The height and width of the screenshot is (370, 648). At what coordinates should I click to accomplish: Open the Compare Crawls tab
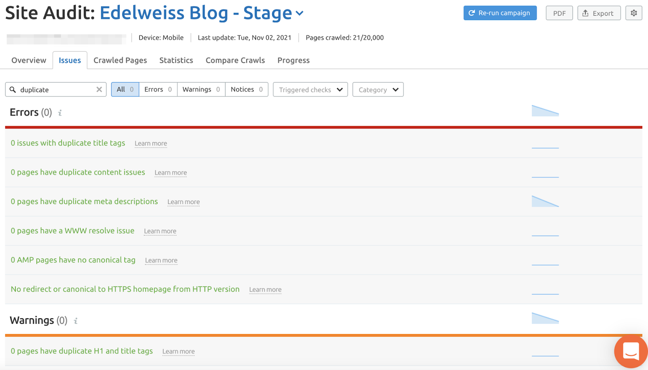235,60
